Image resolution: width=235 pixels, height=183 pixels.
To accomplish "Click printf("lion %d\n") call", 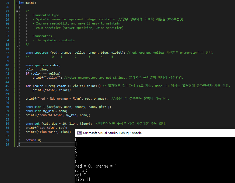I will (48, 132).
